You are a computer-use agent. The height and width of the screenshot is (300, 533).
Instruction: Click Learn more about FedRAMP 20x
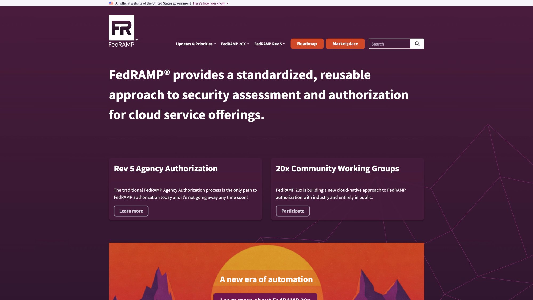coord(265,298)
